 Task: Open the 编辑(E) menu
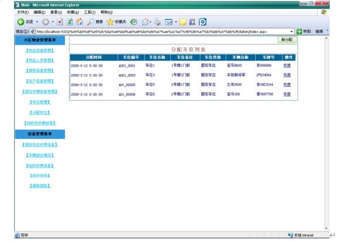[39, 12]
